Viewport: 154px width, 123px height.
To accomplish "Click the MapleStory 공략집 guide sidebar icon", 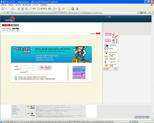I will (106, 56).
